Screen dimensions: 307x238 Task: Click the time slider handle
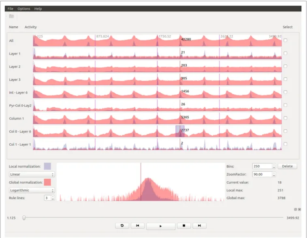(24, 218)
